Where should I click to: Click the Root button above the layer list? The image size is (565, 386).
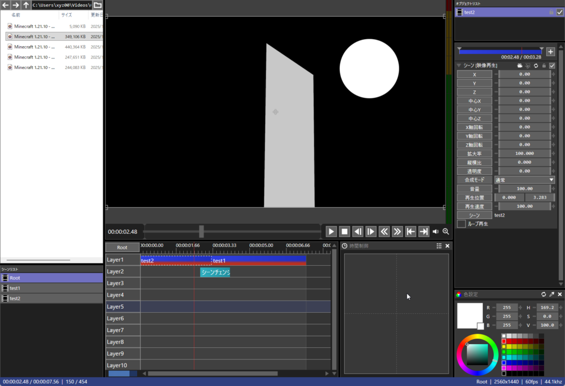pos(122,247)
